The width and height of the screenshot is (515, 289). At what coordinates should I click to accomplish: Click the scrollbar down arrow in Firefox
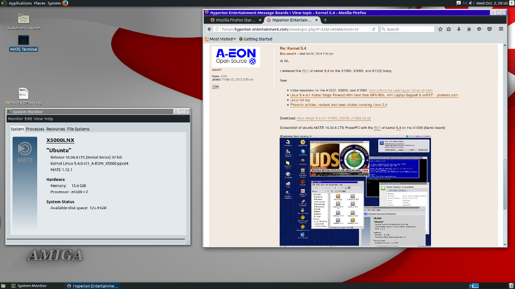click(x=505, y=244)
